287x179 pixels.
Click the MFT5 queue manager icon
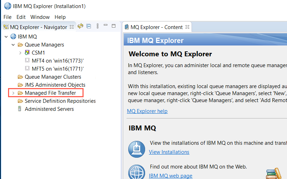click(x=27, y=68)
